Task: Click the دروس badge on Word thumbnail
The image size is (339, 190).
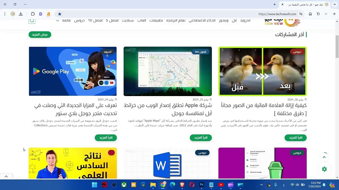Action: point(202,153)
